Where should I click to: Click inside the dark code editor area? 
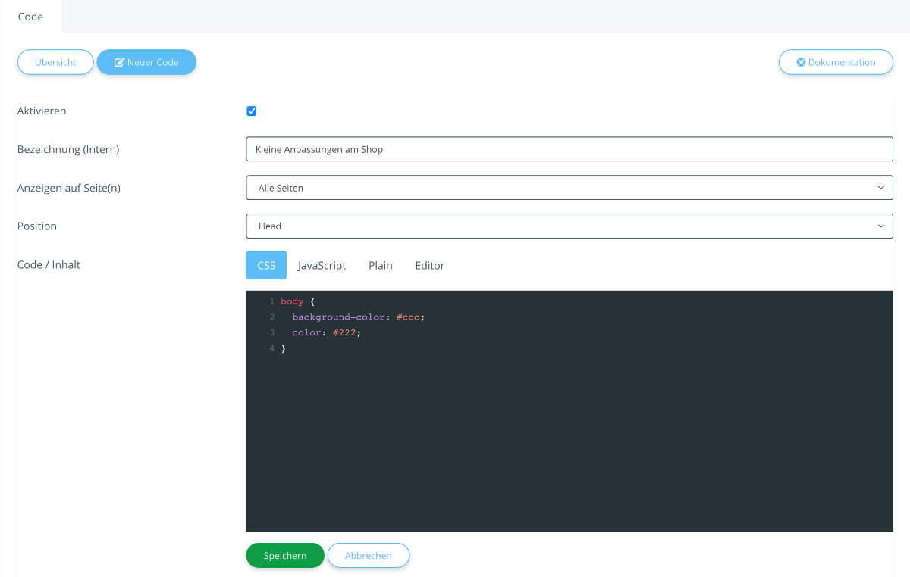(x=570, y=410)
